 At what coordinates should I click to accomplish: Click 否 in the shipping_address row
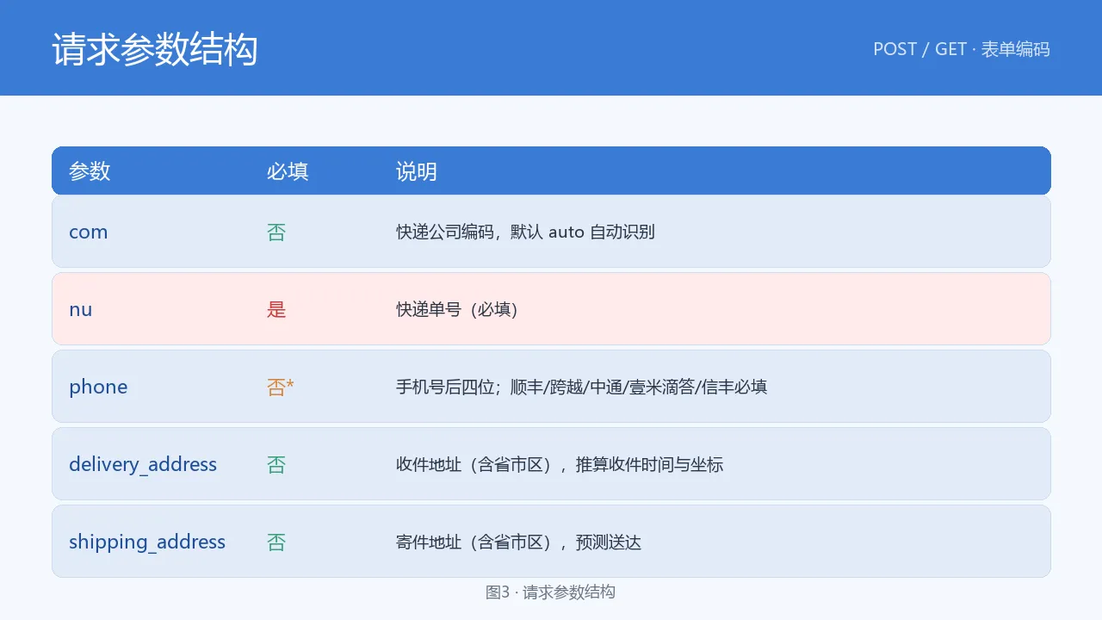[x=276, y=542]
